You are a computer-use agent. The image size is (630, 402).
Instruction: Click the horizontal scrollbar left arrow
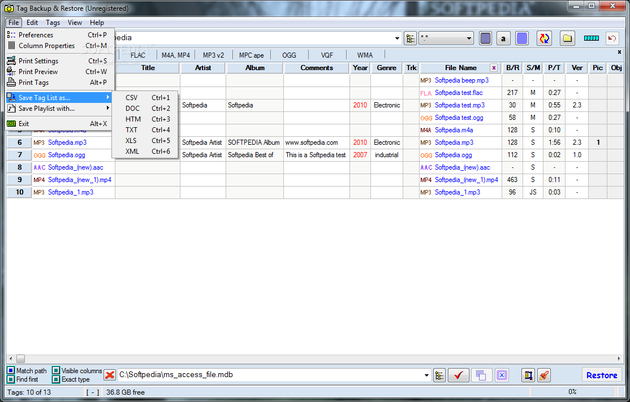(11, 358)
